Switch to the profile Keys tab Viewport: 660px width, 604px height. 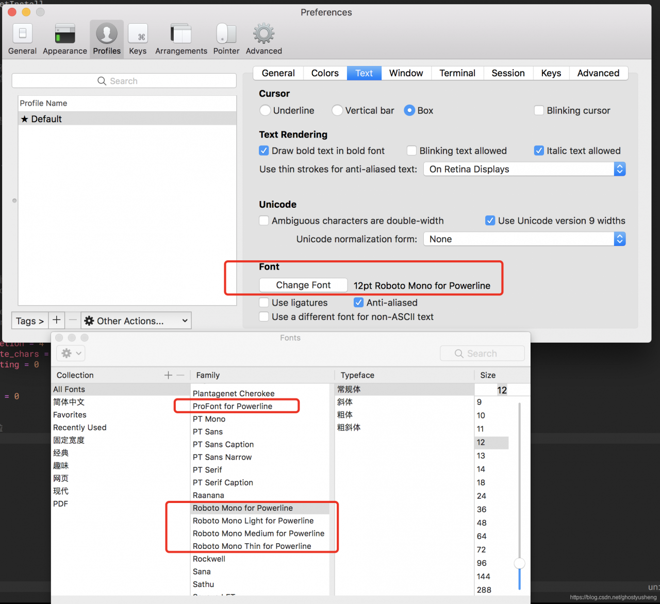[x=551, y=73]
